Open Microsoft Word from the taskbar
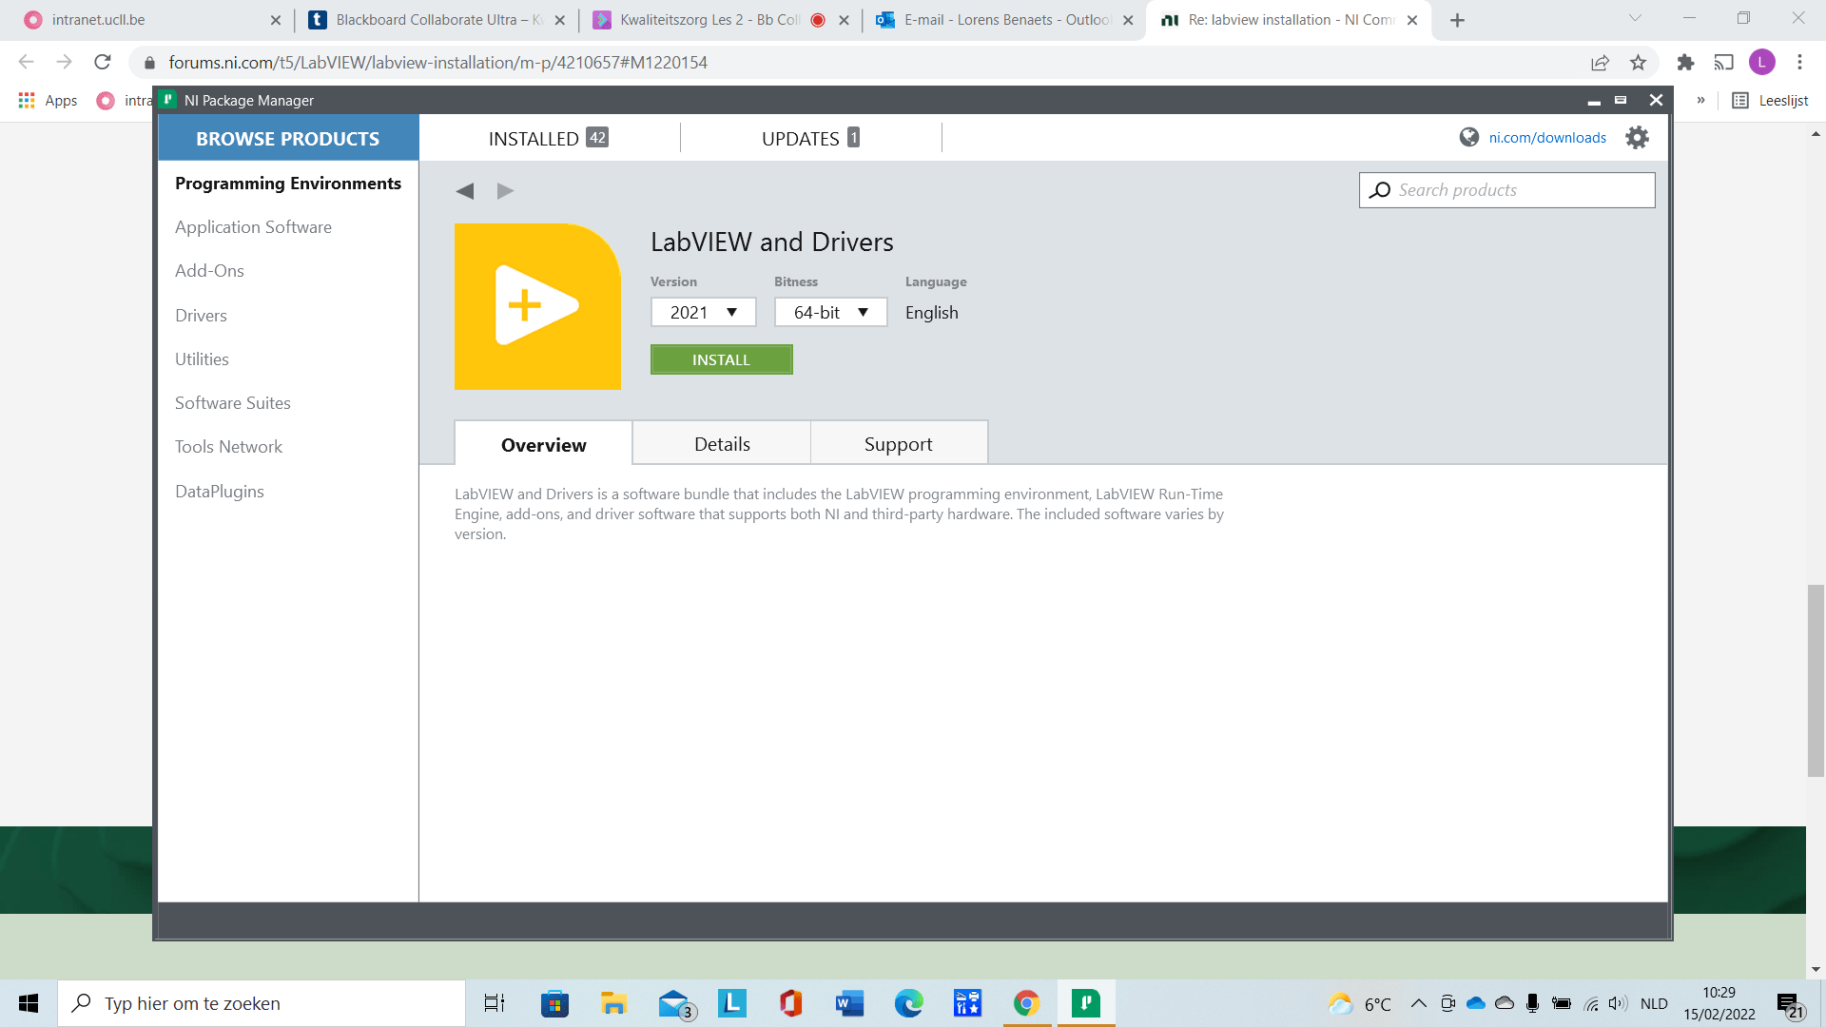This screenshot has height=1027, width=1826. (848, 1003)
